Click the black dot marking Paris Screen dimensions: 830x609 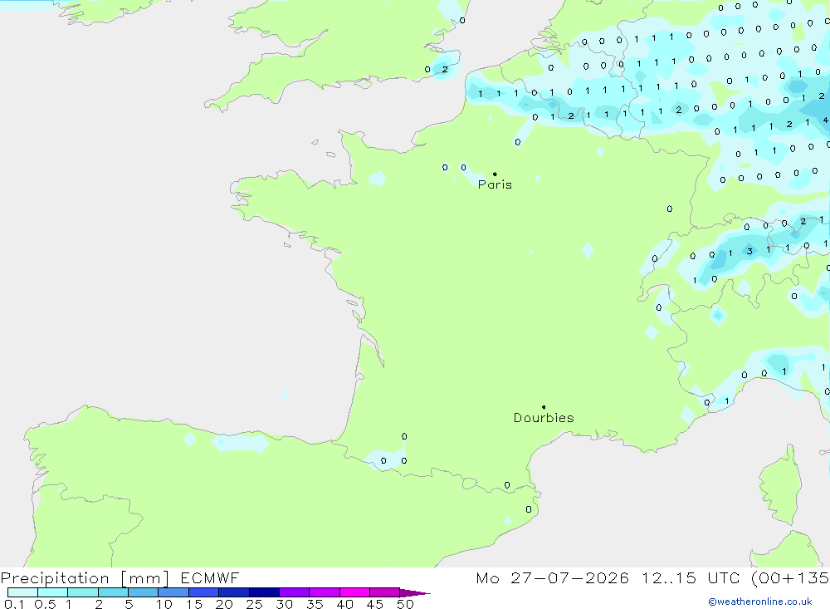click(x=495, y=174)
